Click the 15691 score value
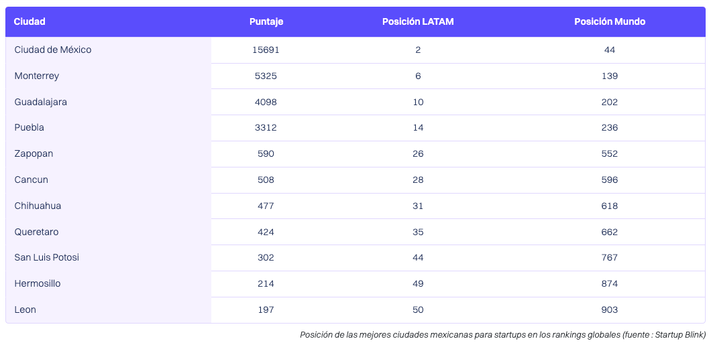Screen dimensions: 709x345 (266, 50)
